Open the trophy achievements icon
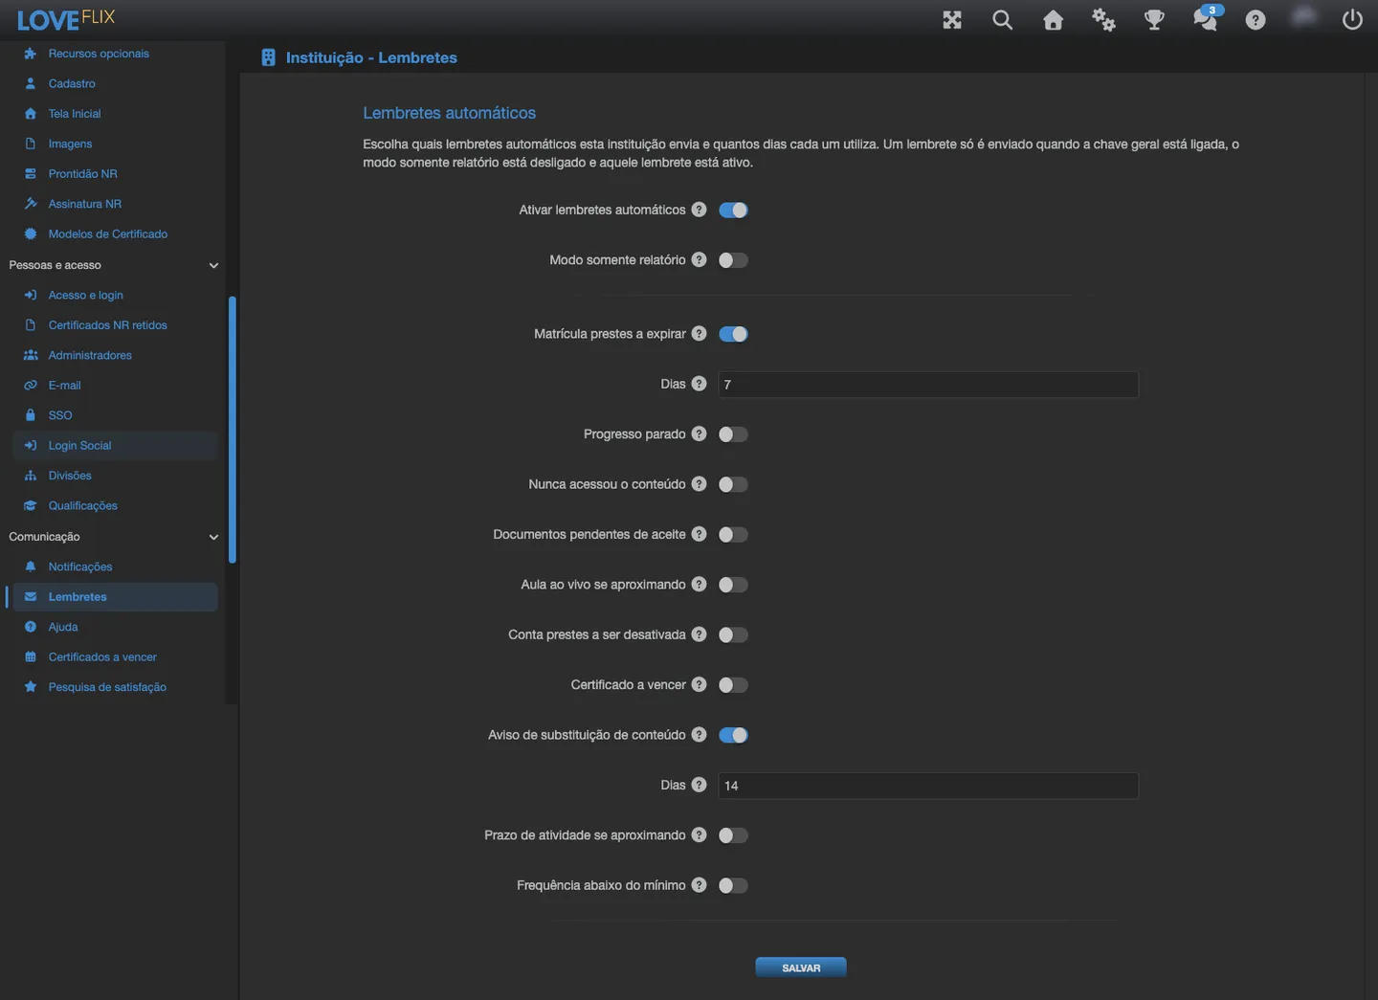The image size is (1378, 1000). click(x=1154, y=20)
